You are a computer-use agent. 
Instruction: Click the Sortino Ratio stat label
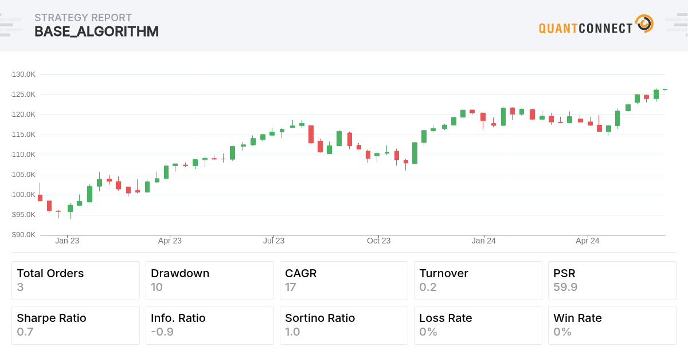point(320,318)
